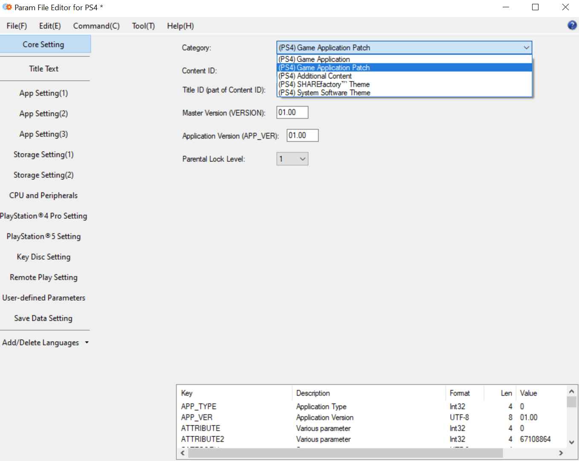Select the APP_TYPE row key
Viewport: 579px width, 461px height.
[199, 406]
